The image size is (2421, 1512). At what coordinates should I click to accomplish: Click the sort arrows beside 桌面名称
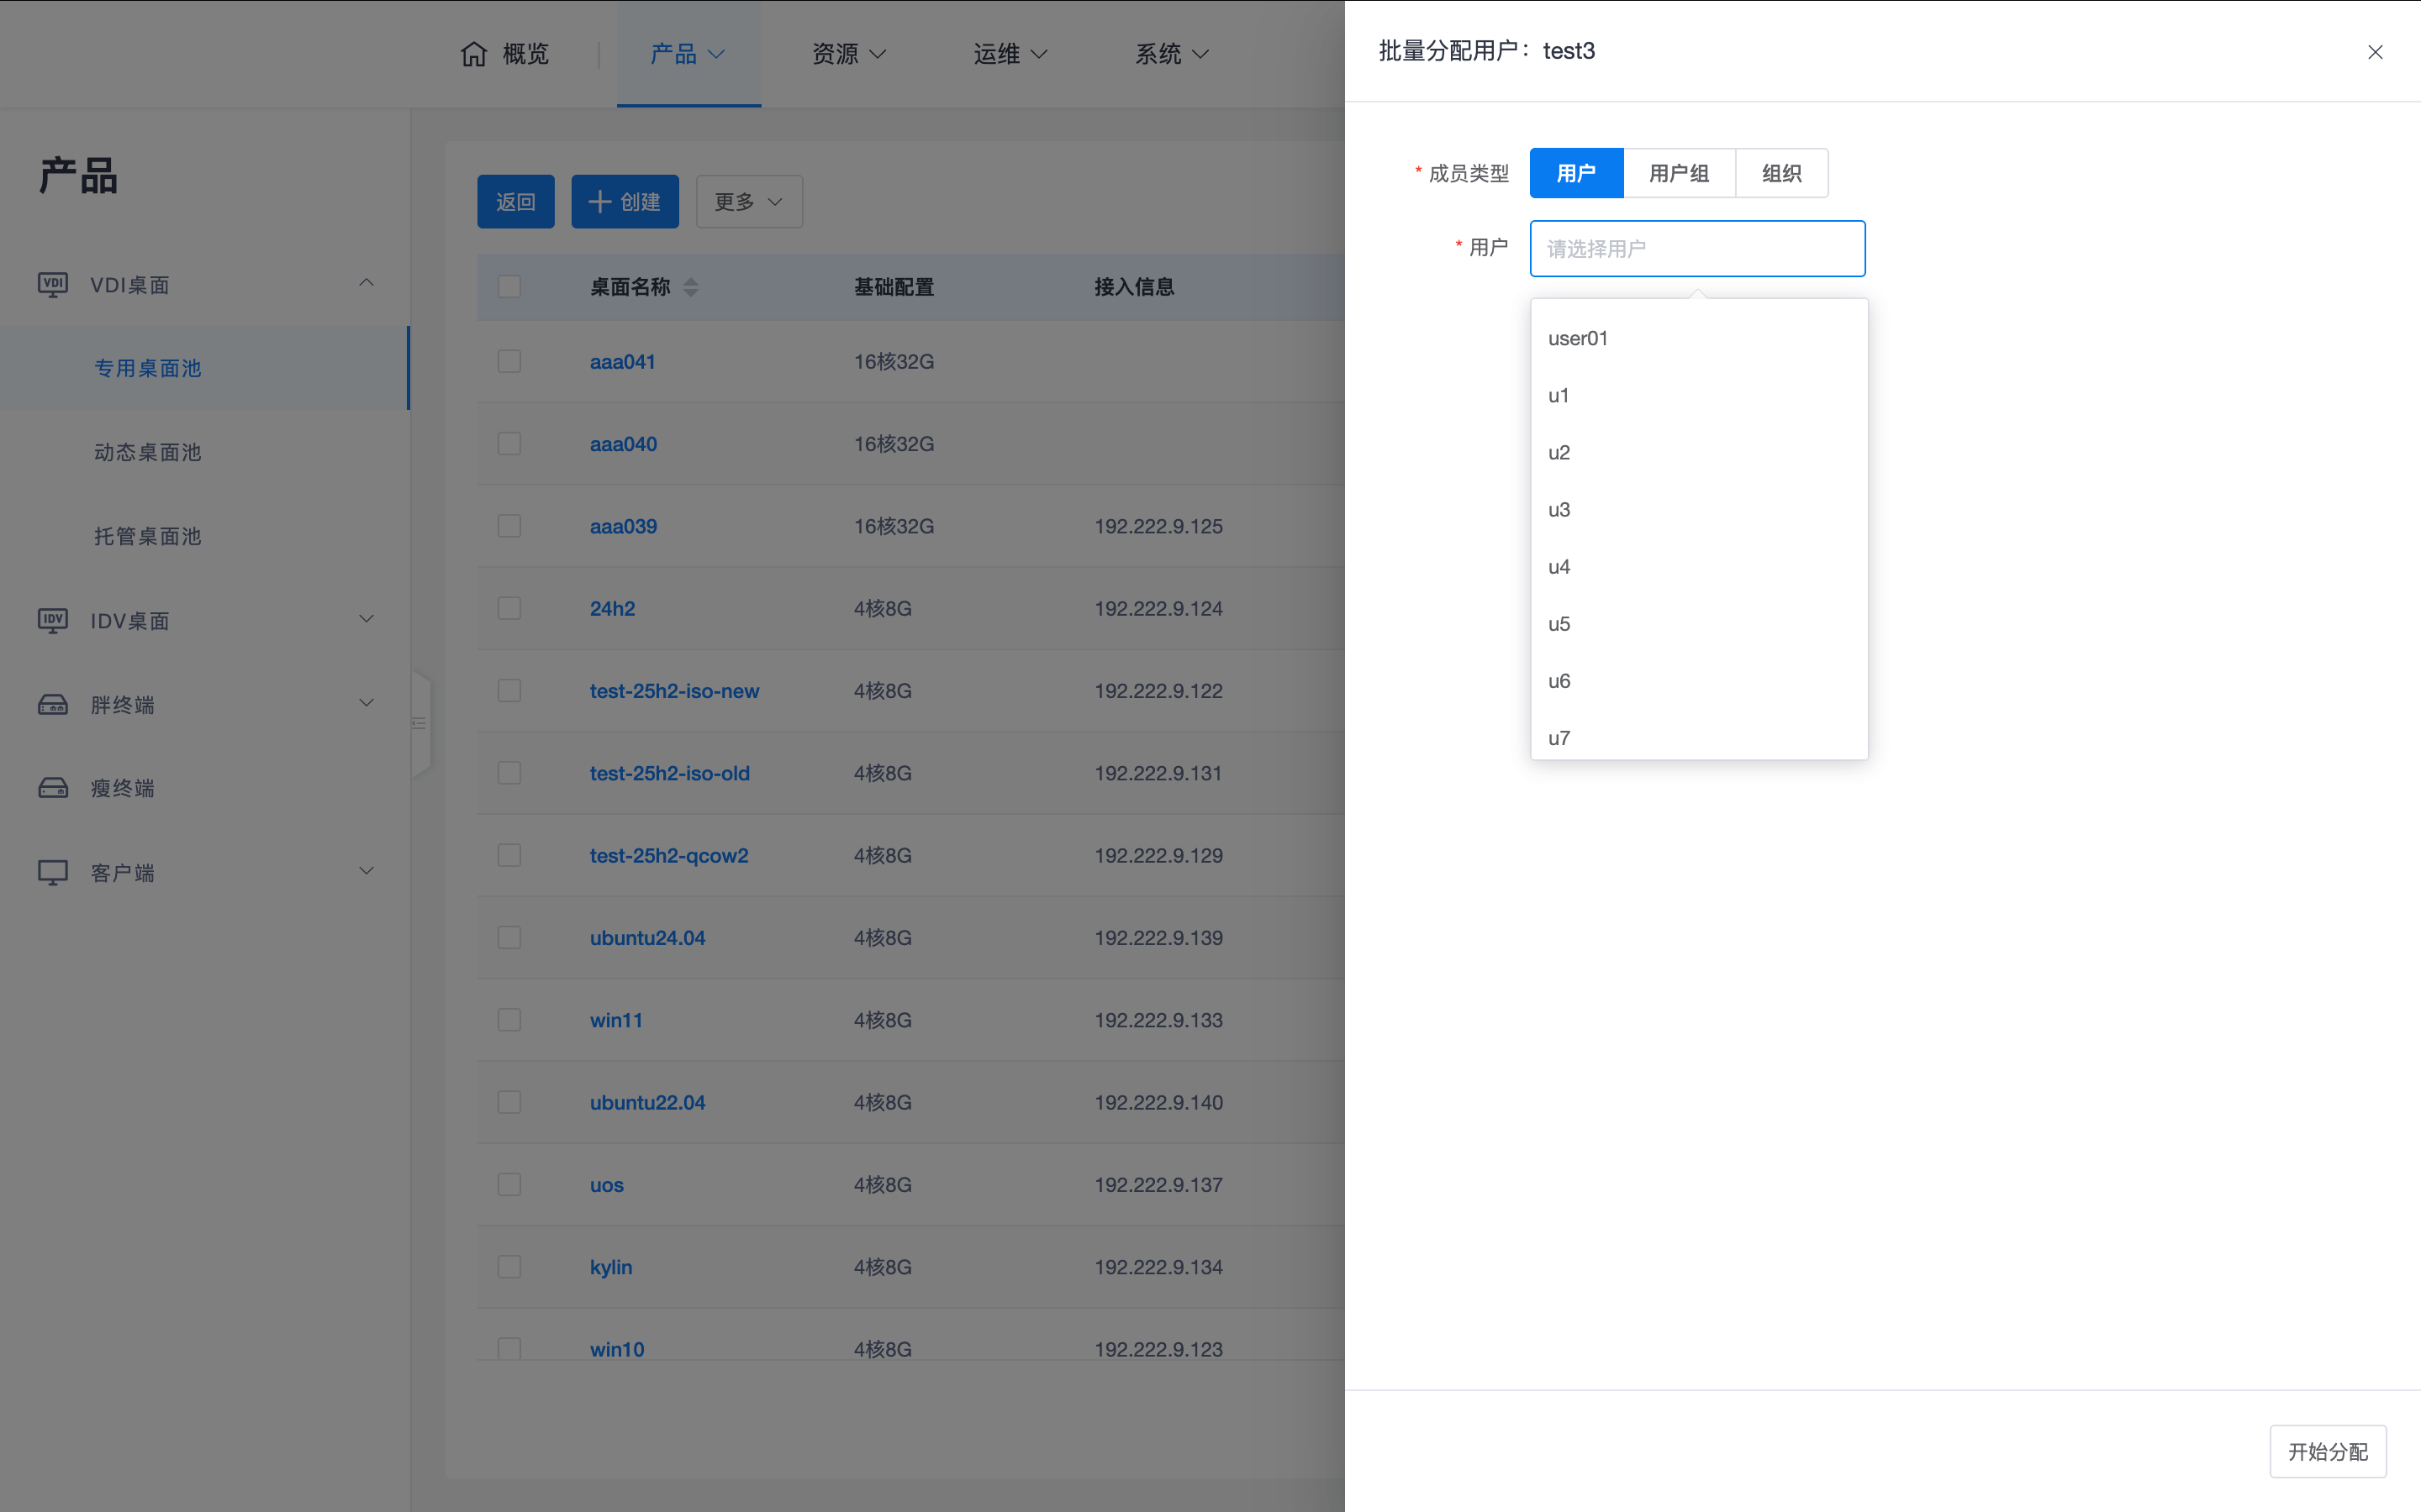(x=691, y=288)
